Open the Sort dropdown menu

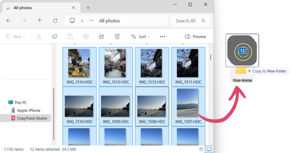click(x=140, y=37)
